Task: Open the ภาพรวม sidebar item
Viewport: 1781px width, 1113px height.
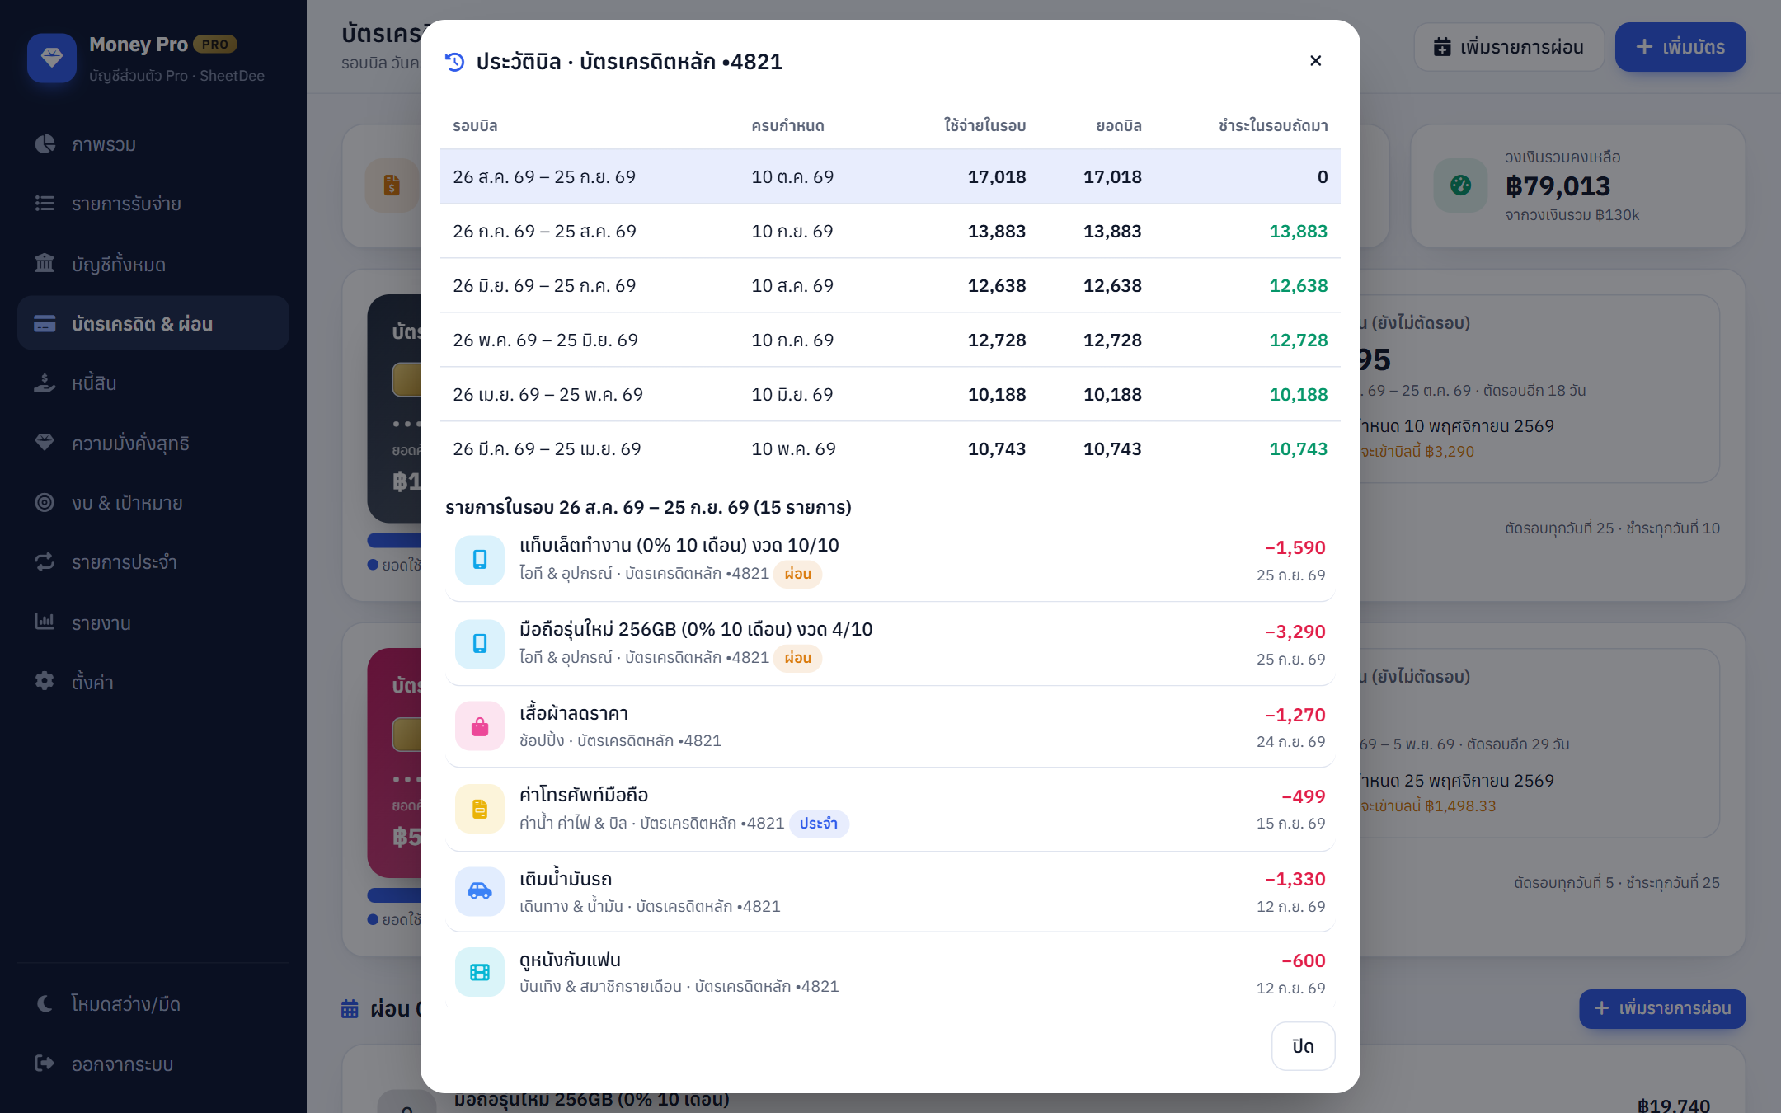Action: (153, 144)
